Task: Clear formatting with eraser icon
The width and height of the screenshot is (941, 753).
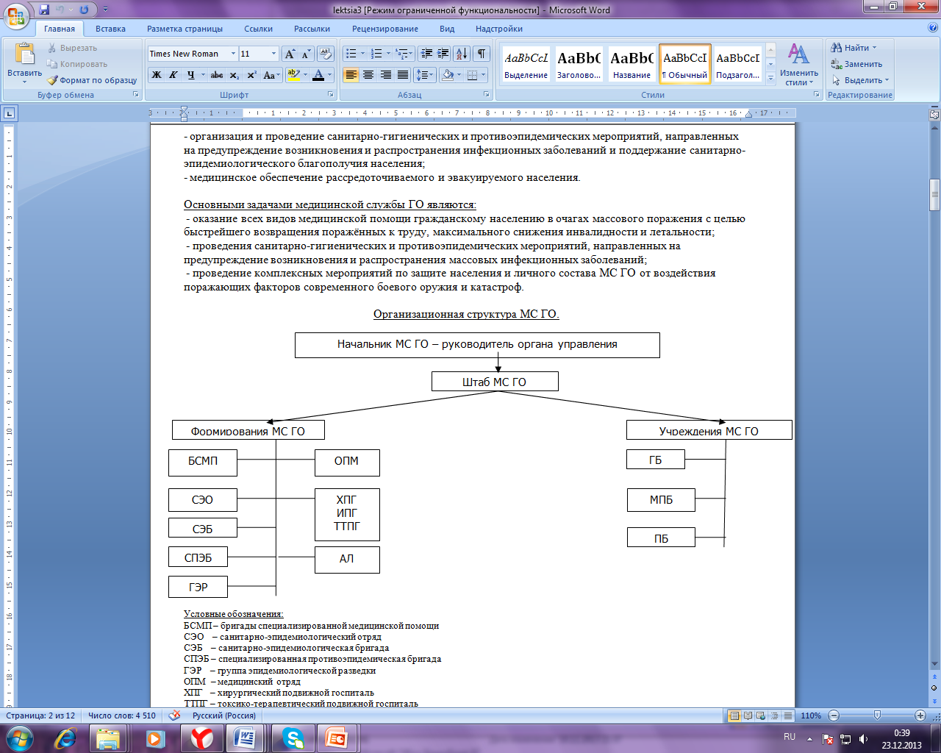Action: pyautogui.click(x=326, y=54)
